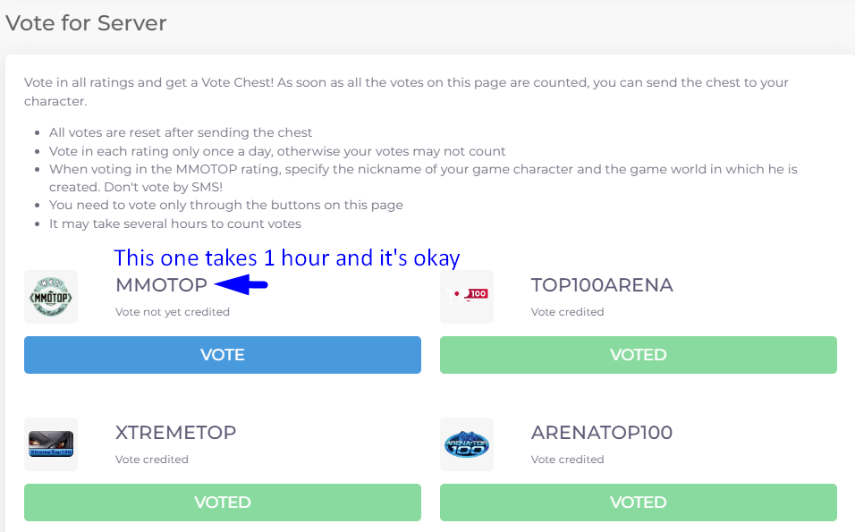The width and height of the screenshot is (855, 532).
Task: Click the blue "This one takes 1 hour" note
Action: click(286, 258)
